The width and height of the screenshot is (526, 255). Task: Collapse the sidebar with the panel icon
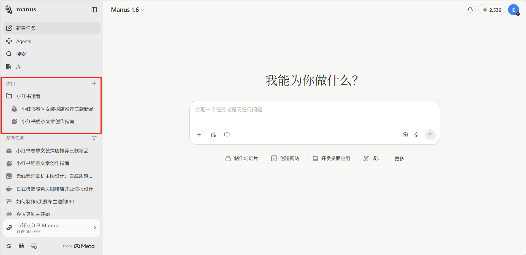(94, 10)
